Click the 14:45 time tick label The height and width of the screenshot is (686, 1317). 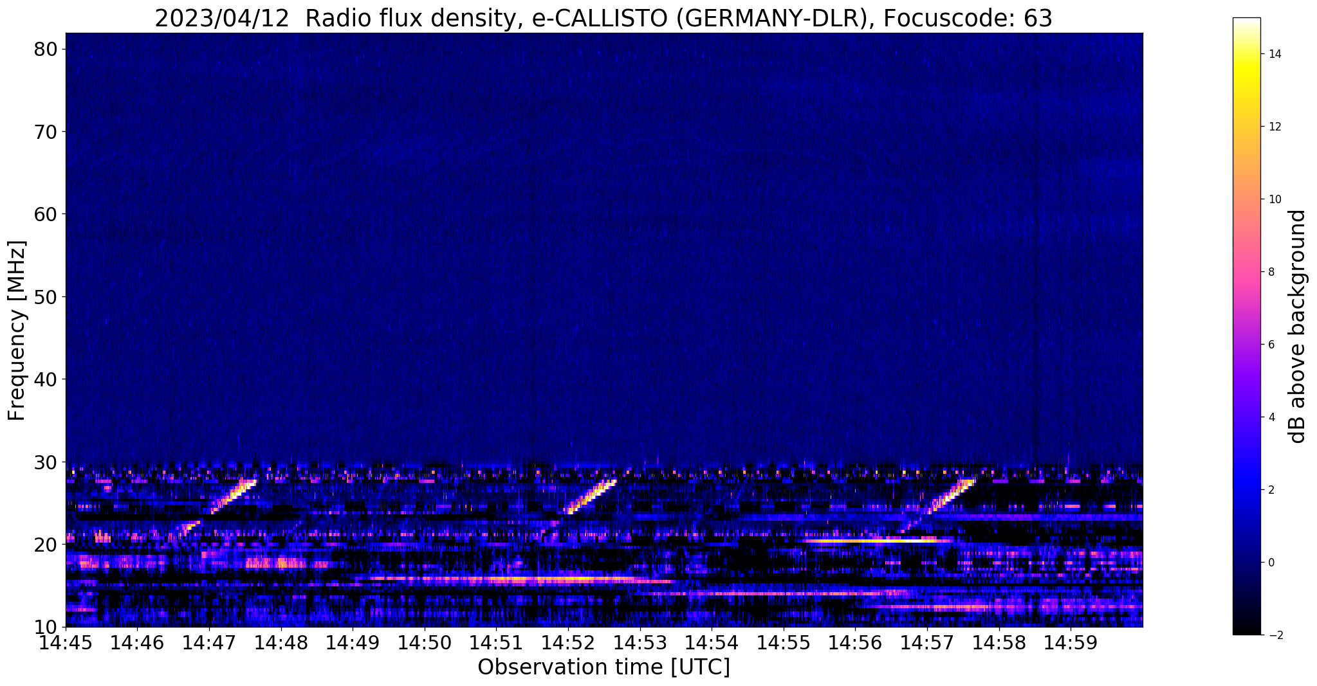[66, 643]
